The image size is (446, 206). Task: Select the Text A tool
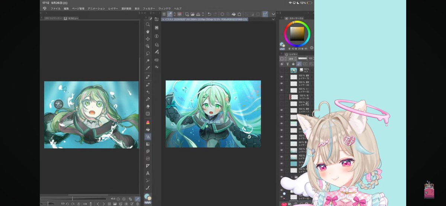click(x=148, y=173)
